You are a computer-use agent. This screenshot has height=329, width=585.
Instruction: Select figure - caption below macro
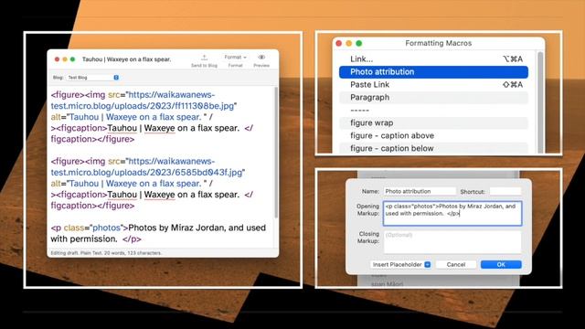point(433,148)
